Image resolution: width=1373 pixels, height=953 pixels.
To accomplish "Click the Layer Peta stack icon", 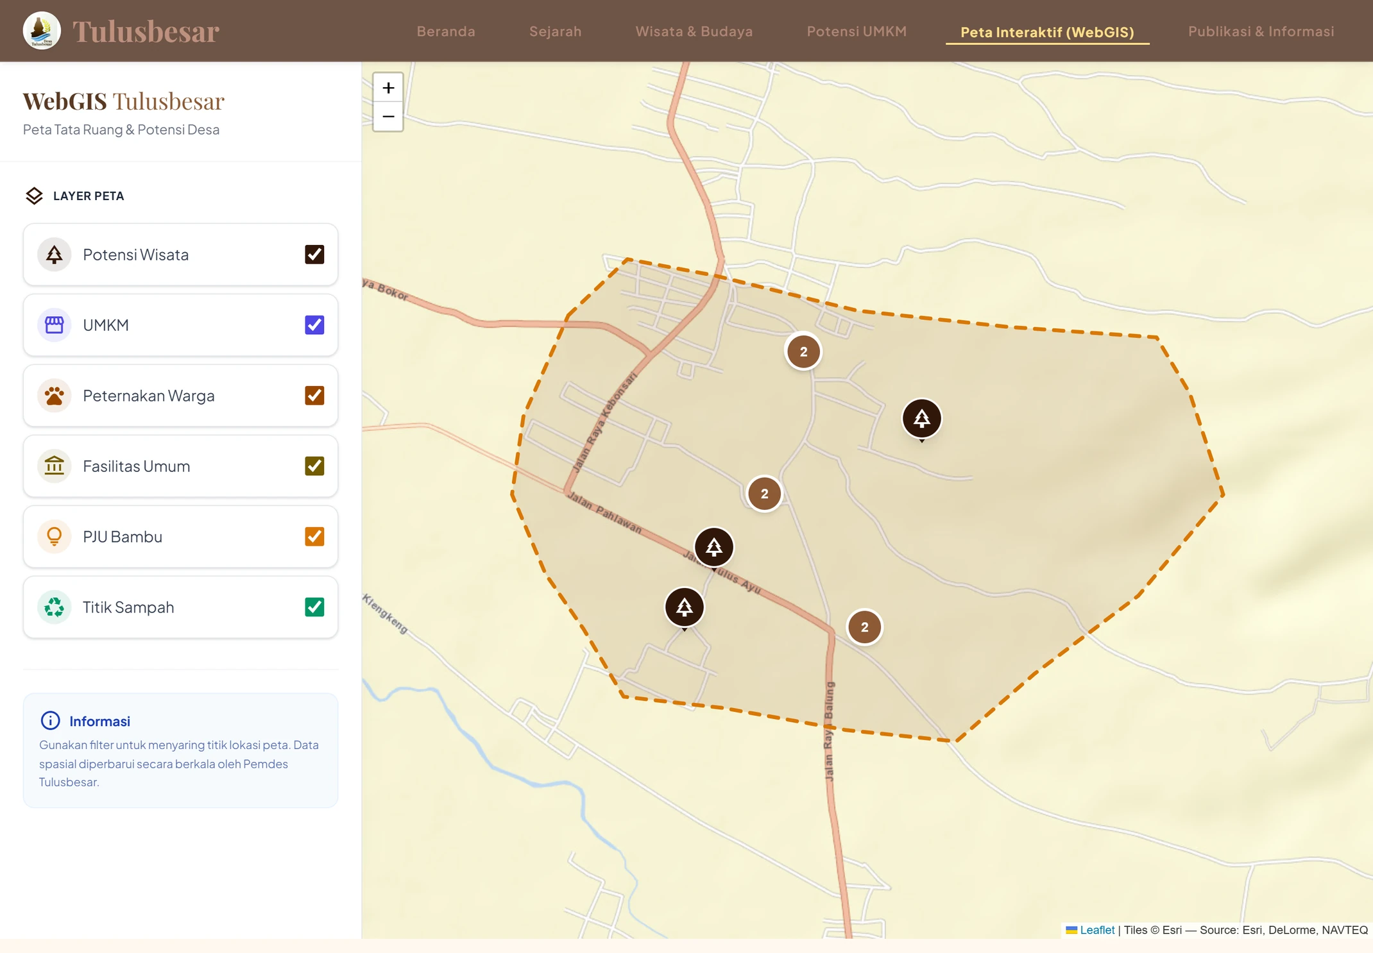I will (34, 196).
